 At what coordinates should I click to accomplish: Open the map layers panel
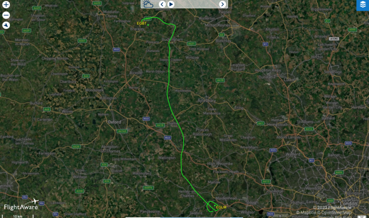pos(363,5)
